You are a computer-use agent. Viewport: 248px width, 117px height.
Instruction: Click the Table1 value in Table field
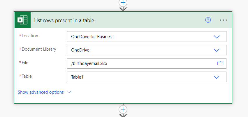click(78, 77)
